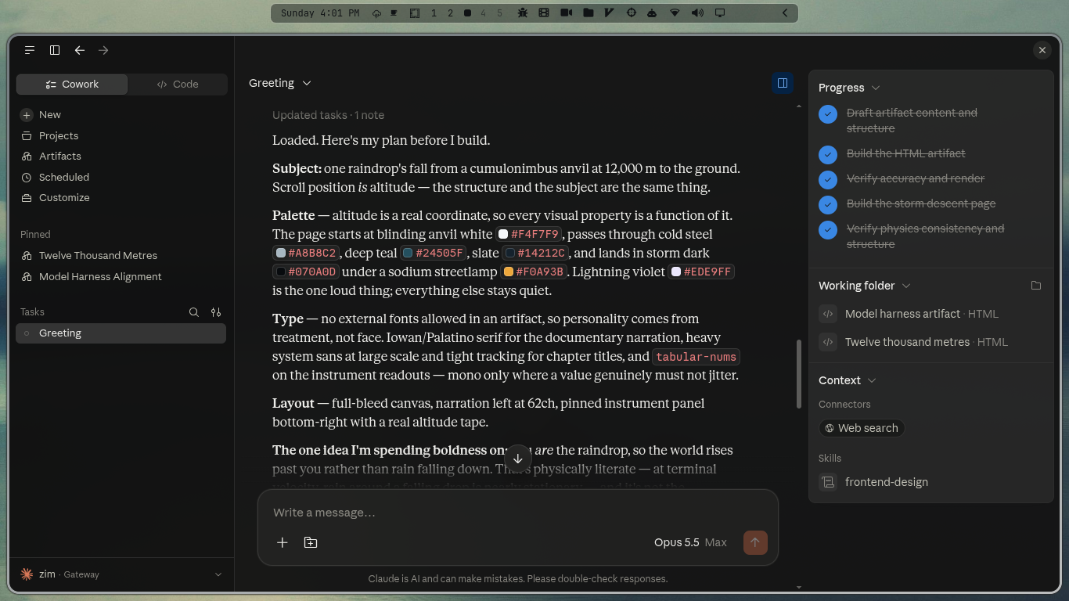This screenshot has height=601, width=1069.
Task: Toggle 'Build the storm descent page' checkmark
Action: coord(828,204)
